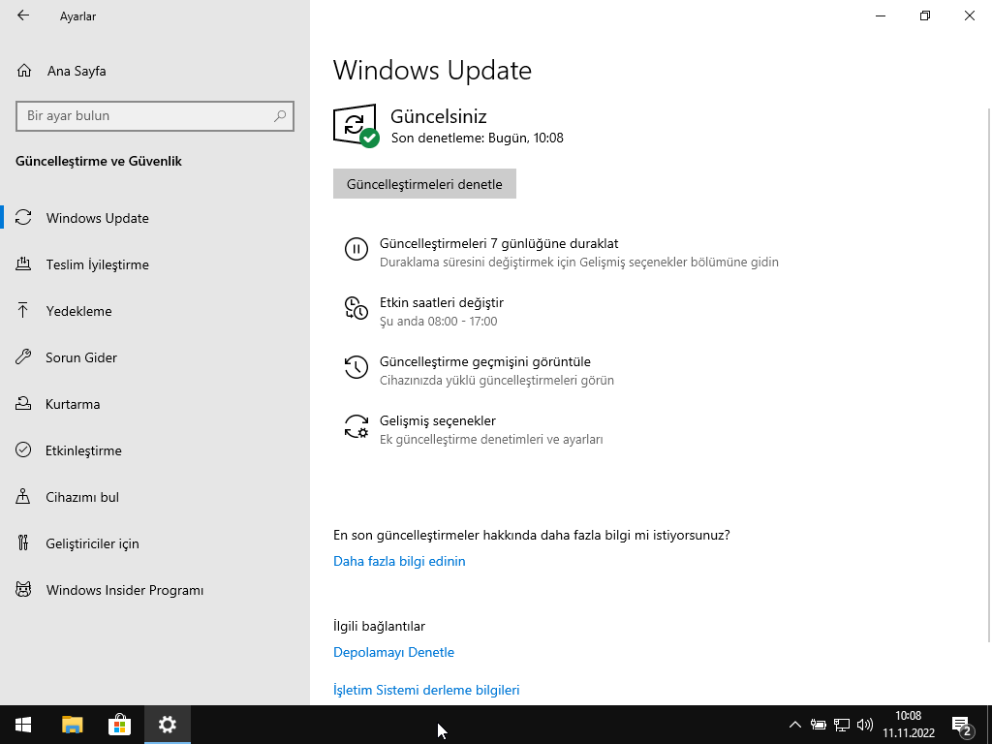Image resolution: width=992 pixels, height=744 pixels.
Task: Click the active hours clock icon
Action: click(356, 307)
